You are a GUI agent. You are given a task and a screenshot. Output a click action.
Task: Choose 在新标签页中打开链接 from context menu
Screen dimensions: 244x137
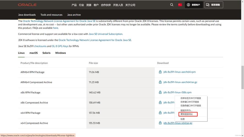tap(191, 98)
